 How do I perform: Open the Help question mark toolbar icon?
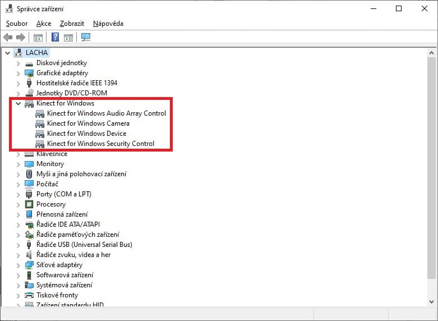(56, 37)
